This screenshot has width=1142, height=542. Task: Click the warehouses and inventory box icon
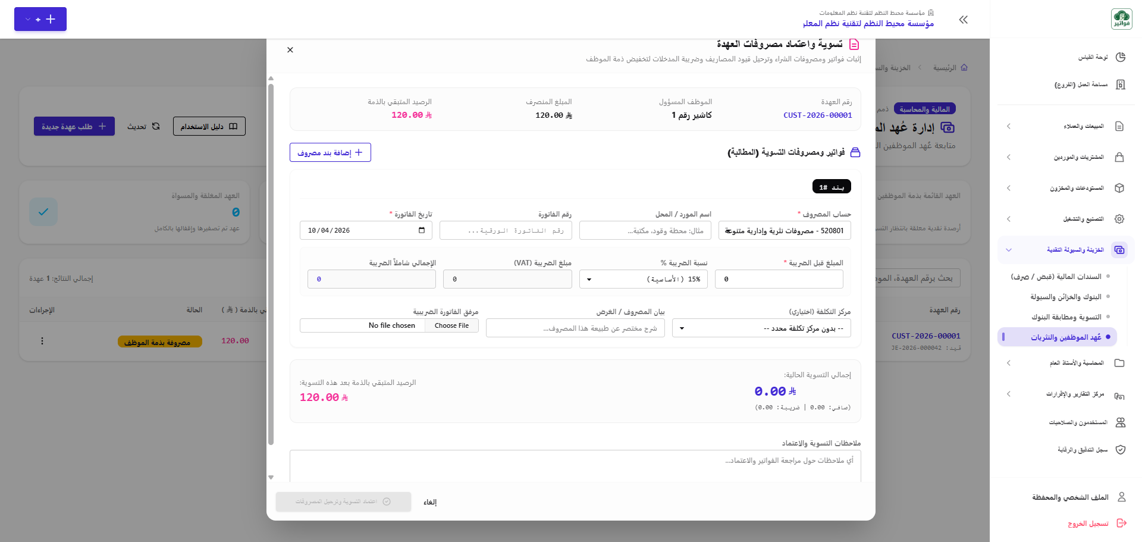click(x=1119, y=188)
